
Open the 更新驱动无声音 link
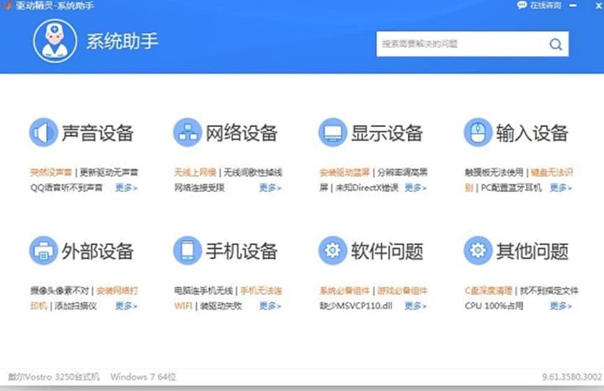pyautogui.click(x=109, y=172)
